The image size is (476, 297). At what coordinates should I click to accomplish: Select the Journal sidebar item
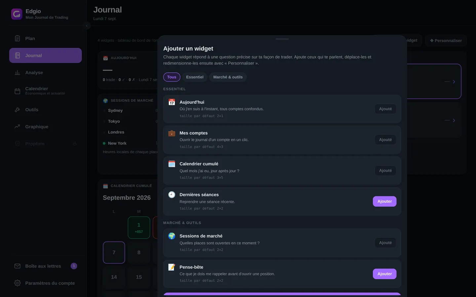click(x=45, y=55)
